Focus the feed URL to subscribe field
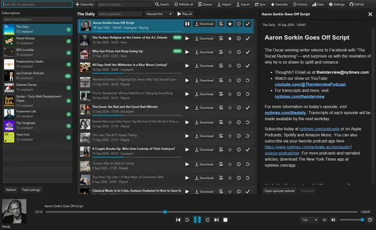This screenshot has height=230, width=376. pyautogui.click(x=37, y=4)
